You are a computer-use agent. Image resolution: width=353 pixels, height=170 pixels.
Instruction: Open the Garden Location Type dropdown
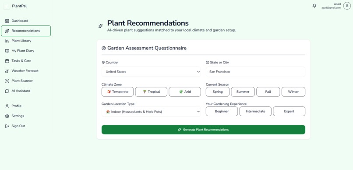[151, 111]
